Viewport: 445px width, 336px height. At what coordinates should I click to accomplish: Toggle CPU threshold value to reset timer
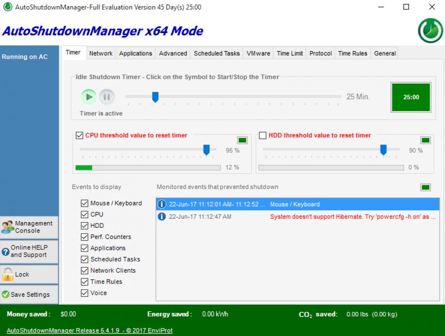[80, 136]
